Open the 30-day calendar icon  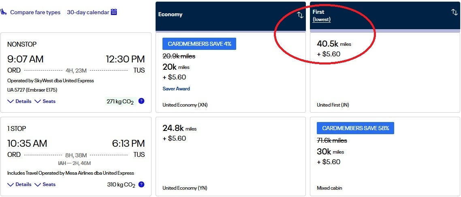pyautogui.click(x=114, y=12)
